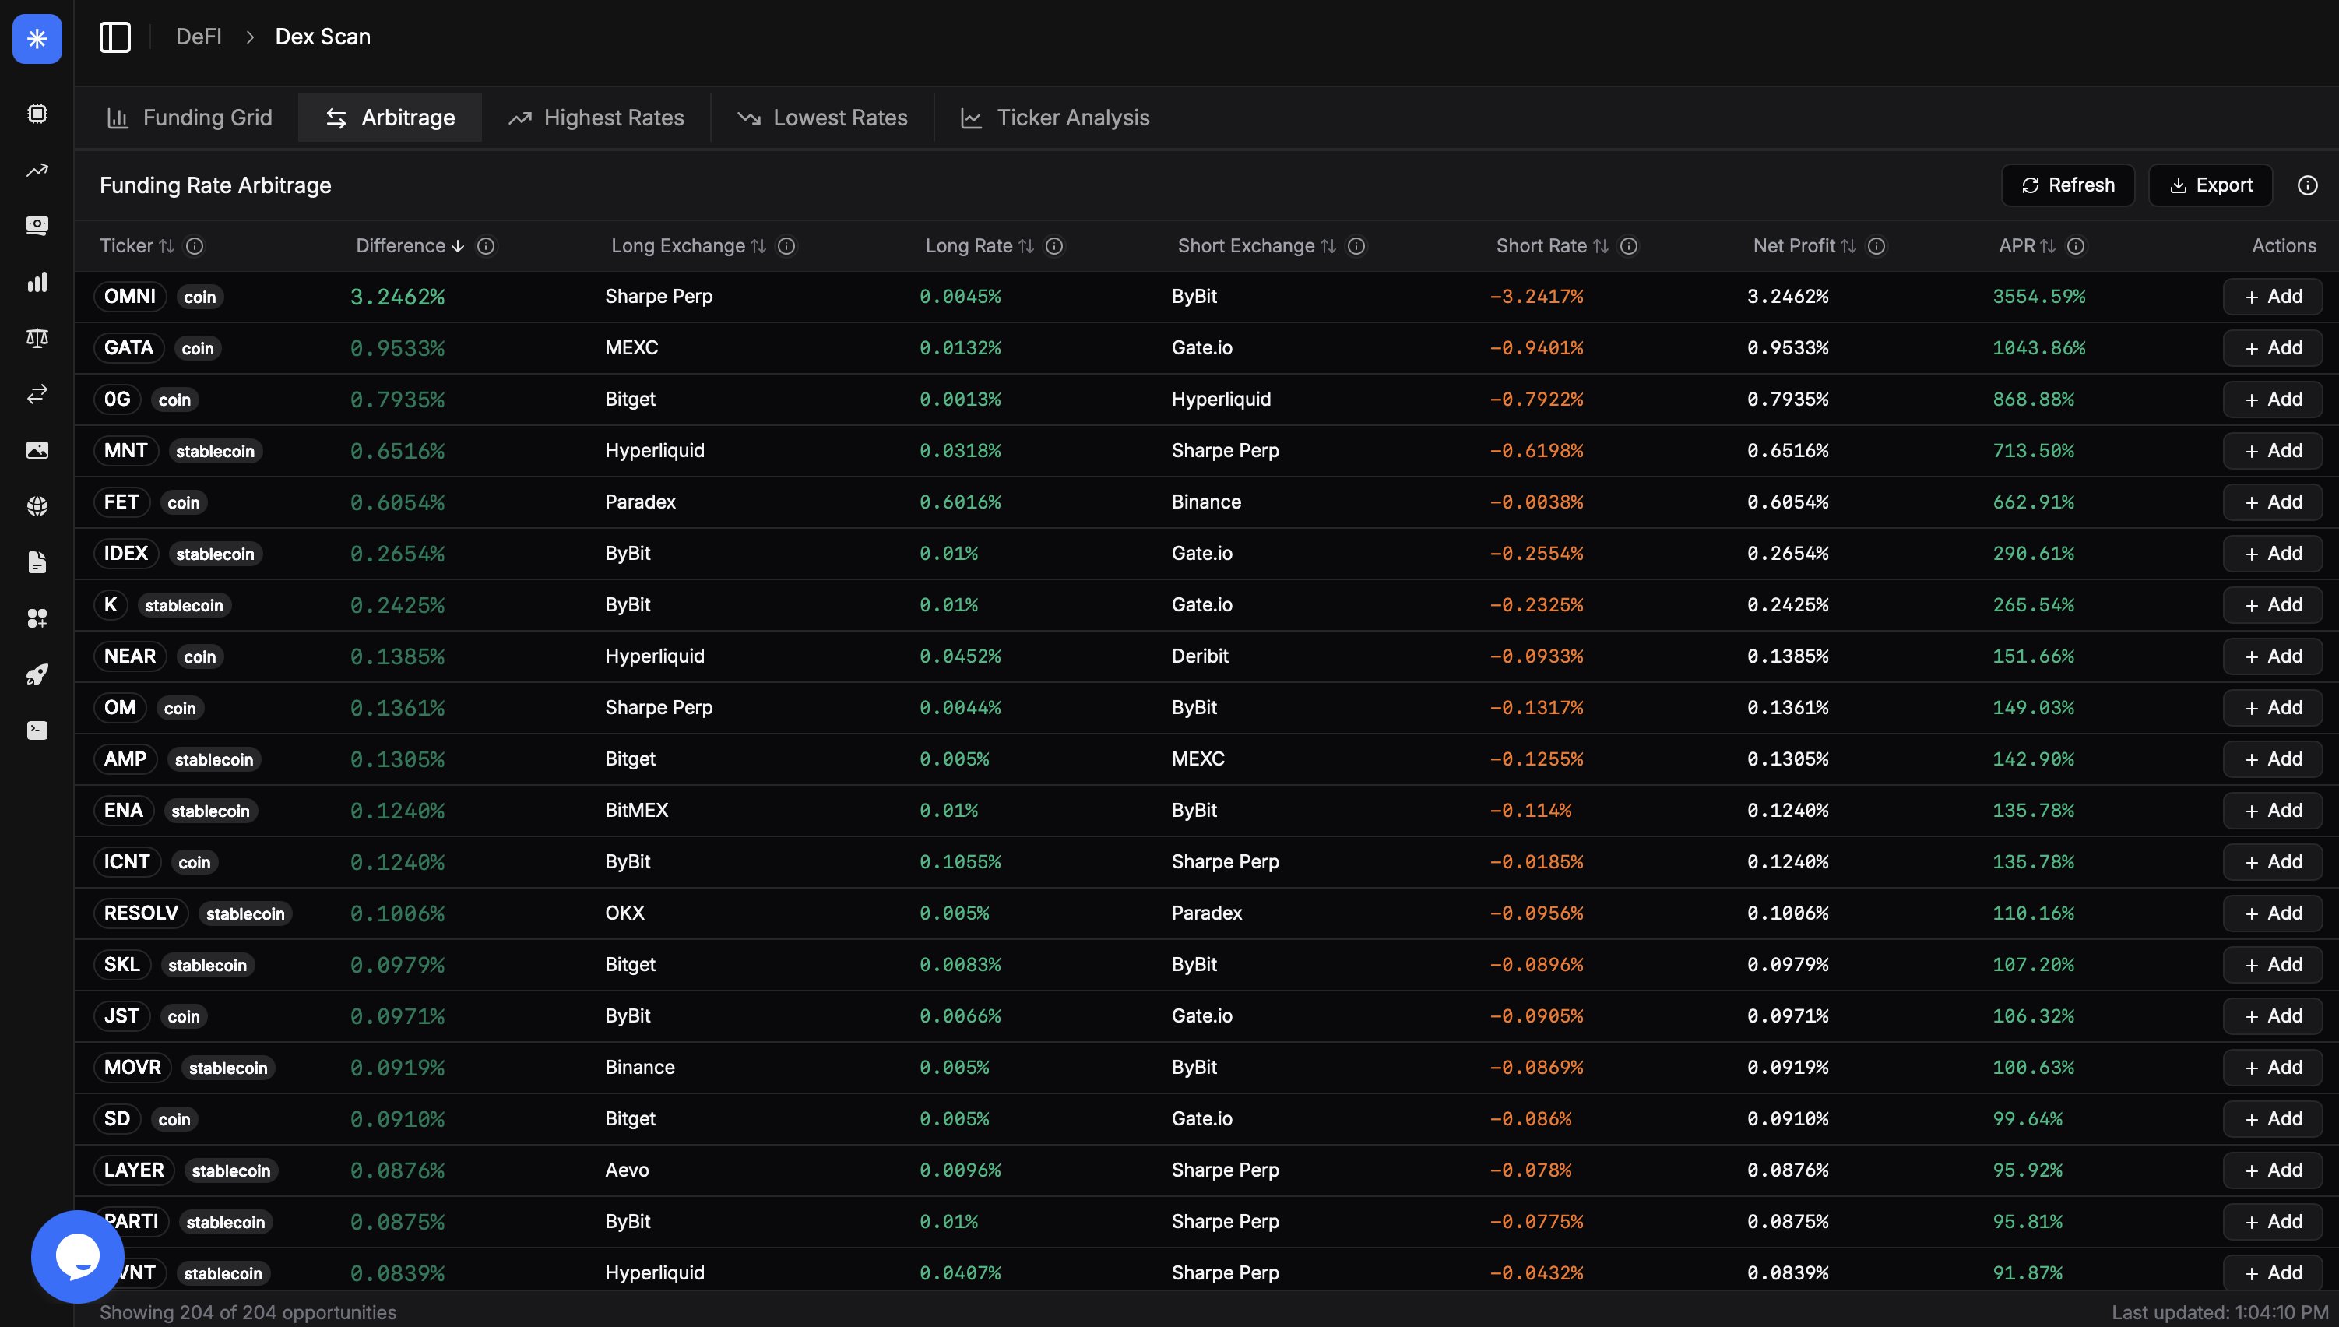Viewport: 2339px width, 1327px height.
Task: Open the trending line chart sidebar icon
Action: 37,171
